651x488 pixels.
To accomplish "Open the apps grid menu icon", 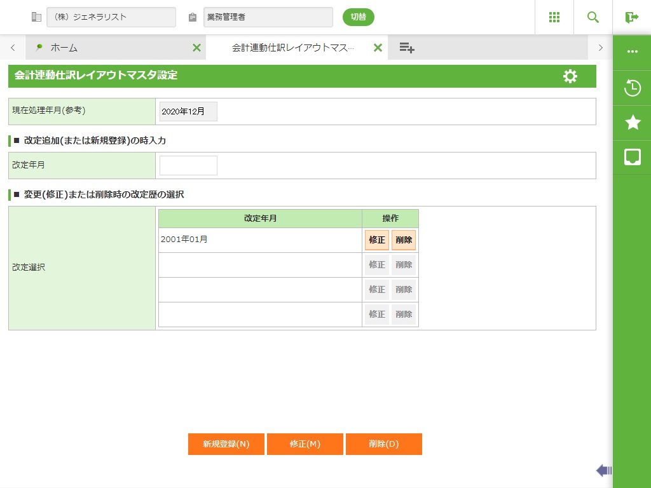I will pos(554,17).
